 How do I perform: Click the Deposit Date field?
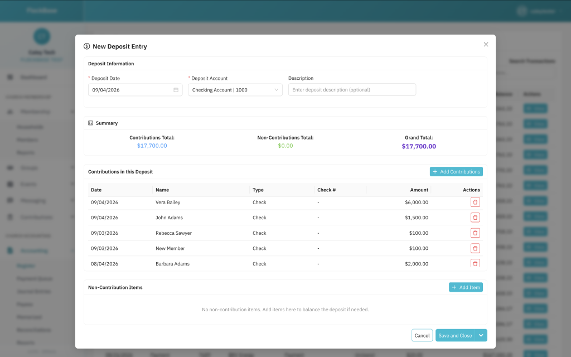coord(135,90)
